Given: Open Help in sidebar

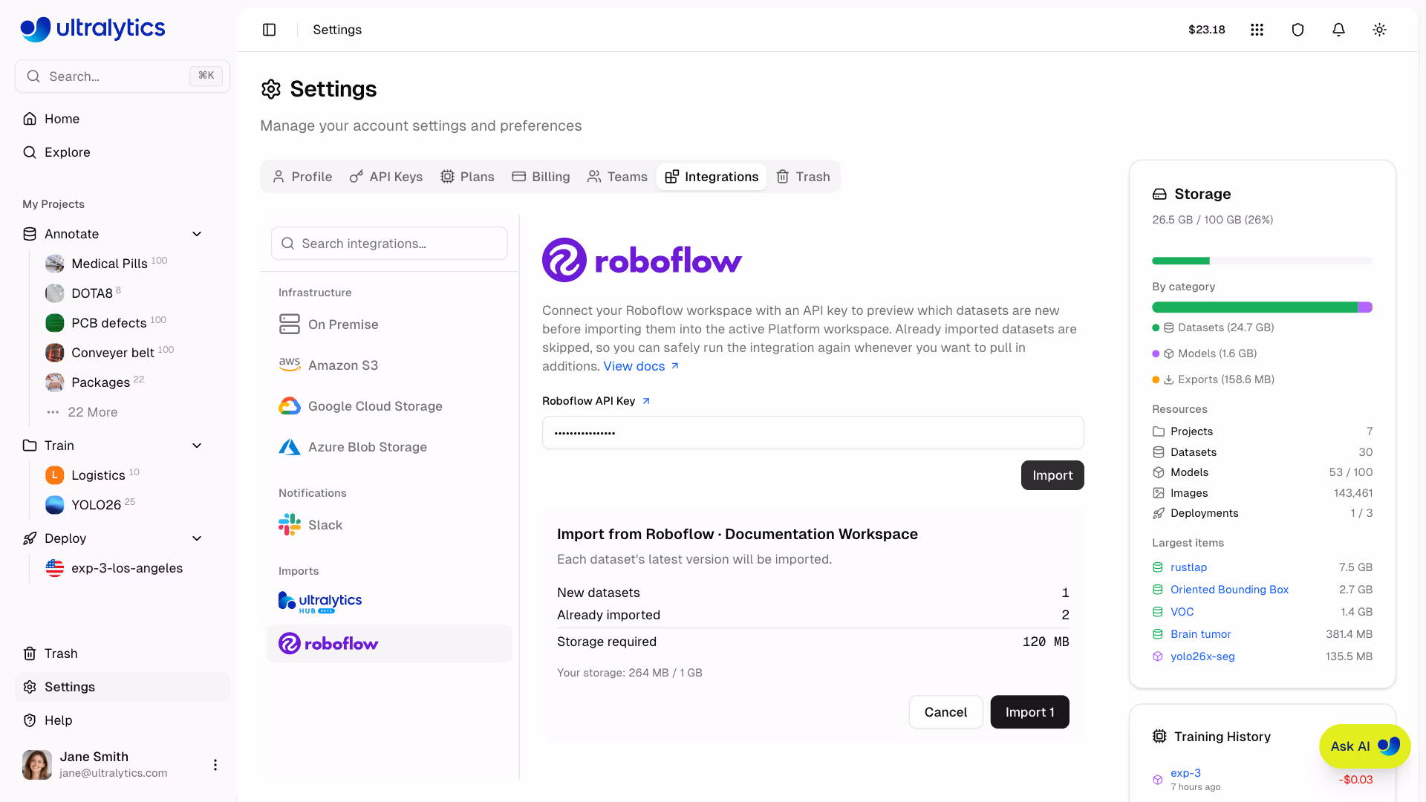Looking at the screenshot, I should [x=123, y=720].
